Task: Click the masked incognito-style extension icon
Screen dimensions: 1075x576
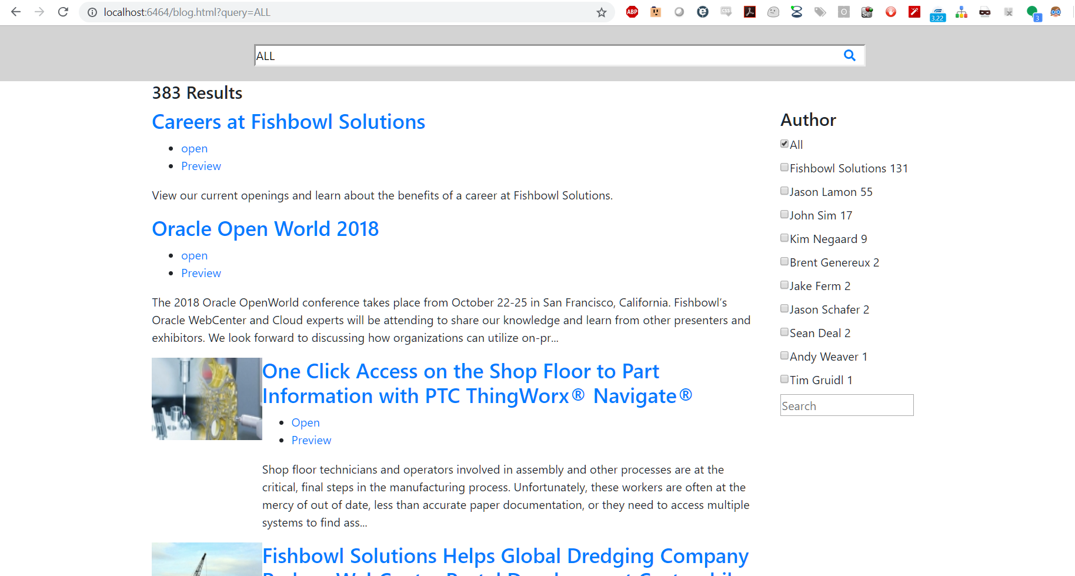Action: click(985, 12)
